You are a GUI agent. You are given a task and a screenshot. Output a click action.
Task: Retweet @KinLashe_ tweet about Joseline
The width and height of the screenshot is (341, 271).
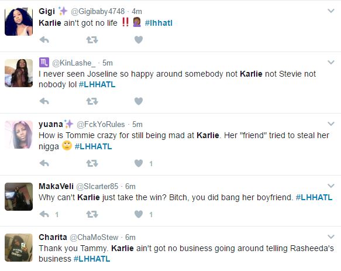[x=92, y=101]
